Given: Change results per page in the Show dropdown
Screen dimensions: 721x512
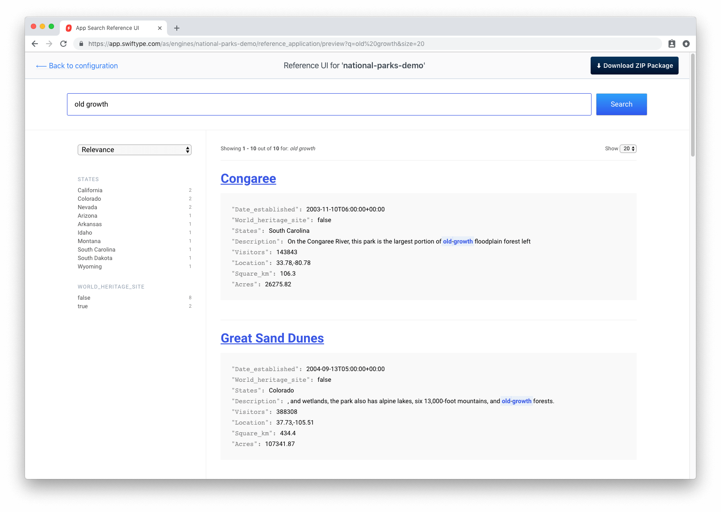Looking at the screenshot, I should [x=628, y=149].
